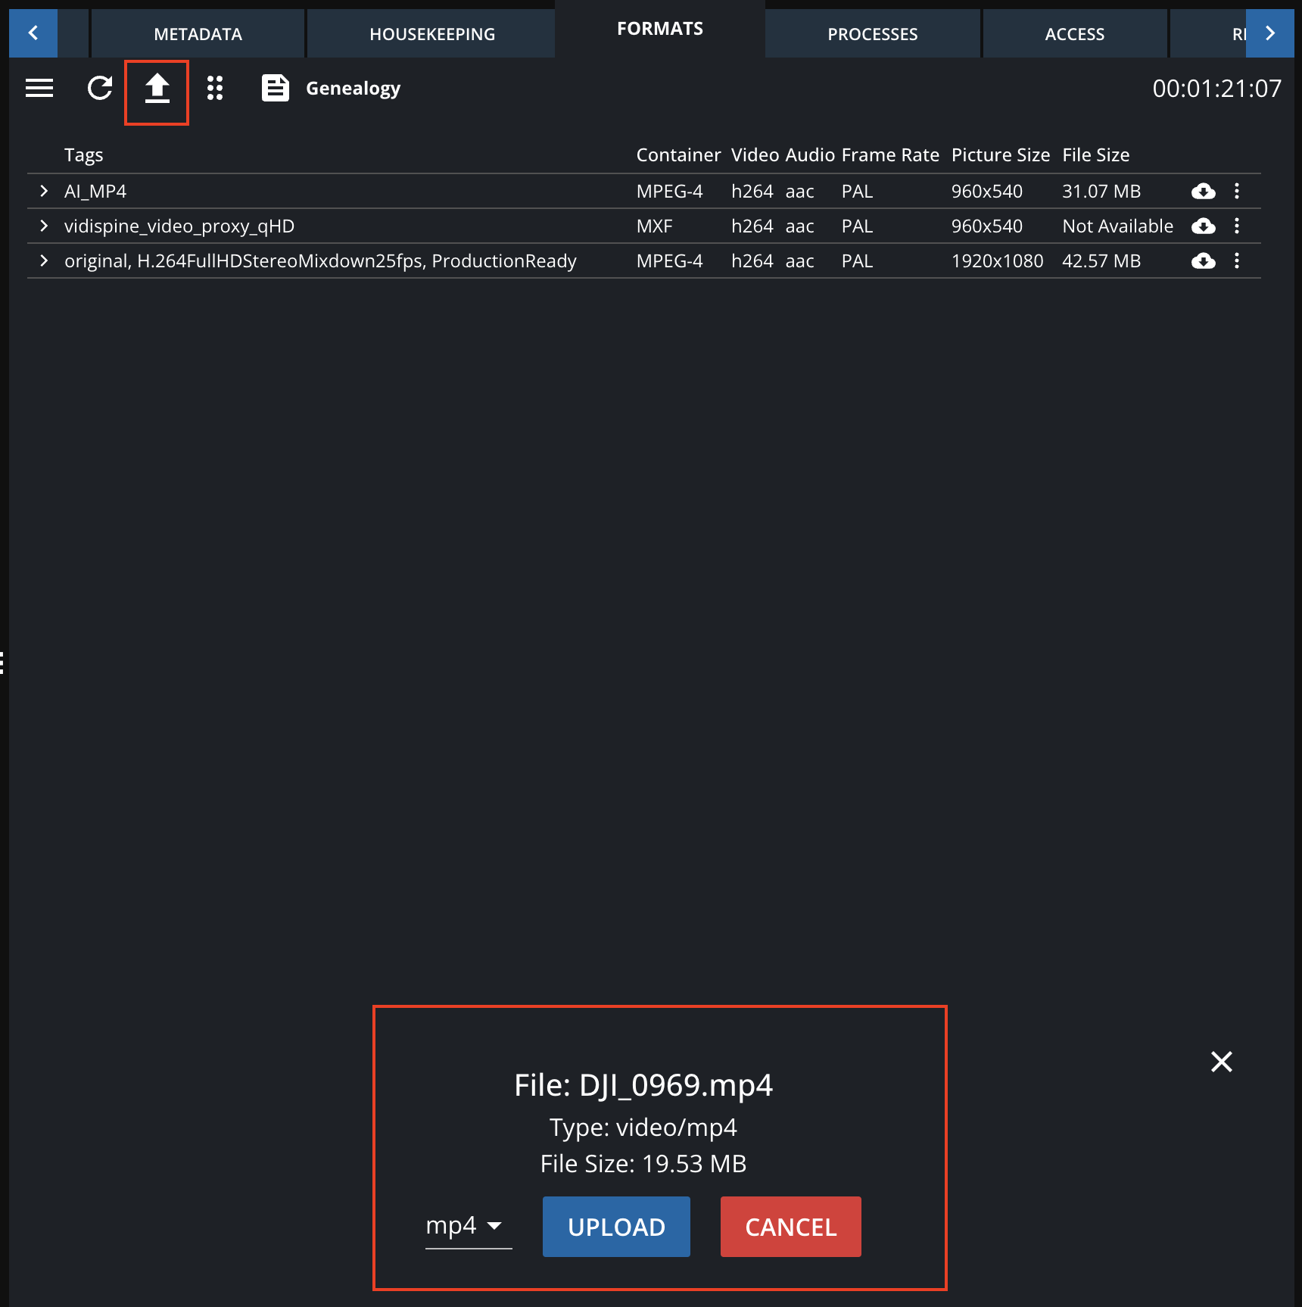The height and width of the screenshot is (1307, 1302).
Task: Open the hamburger menu icon
Action: pos(39,88)
